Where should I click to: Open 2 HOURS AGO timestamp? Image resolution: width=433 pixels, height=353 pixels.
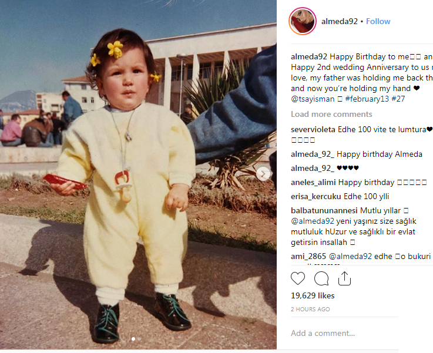(310, 309)
